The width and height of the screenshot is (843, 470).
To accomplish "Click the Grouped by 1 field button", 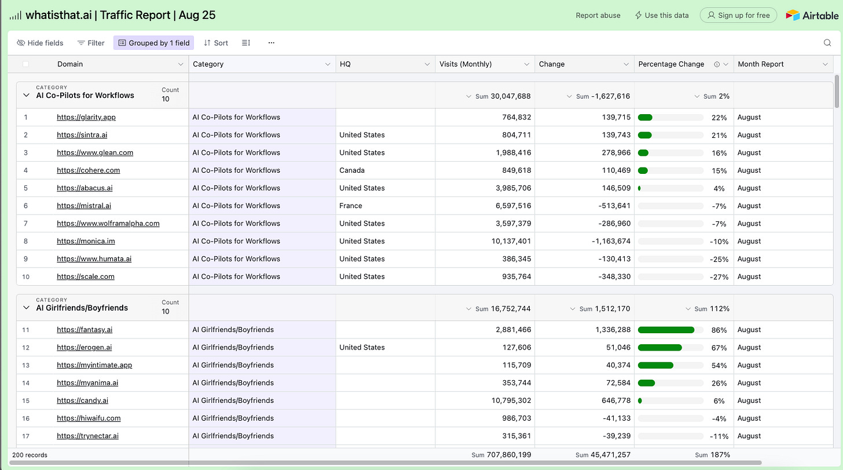I will click(154, 43).
